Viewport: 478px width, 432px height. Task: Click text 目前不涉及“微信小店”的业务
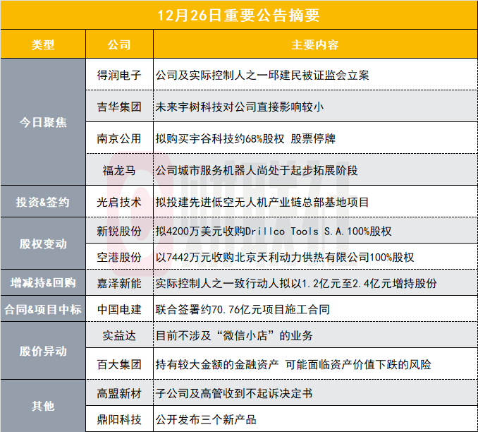tap(234, 335)
